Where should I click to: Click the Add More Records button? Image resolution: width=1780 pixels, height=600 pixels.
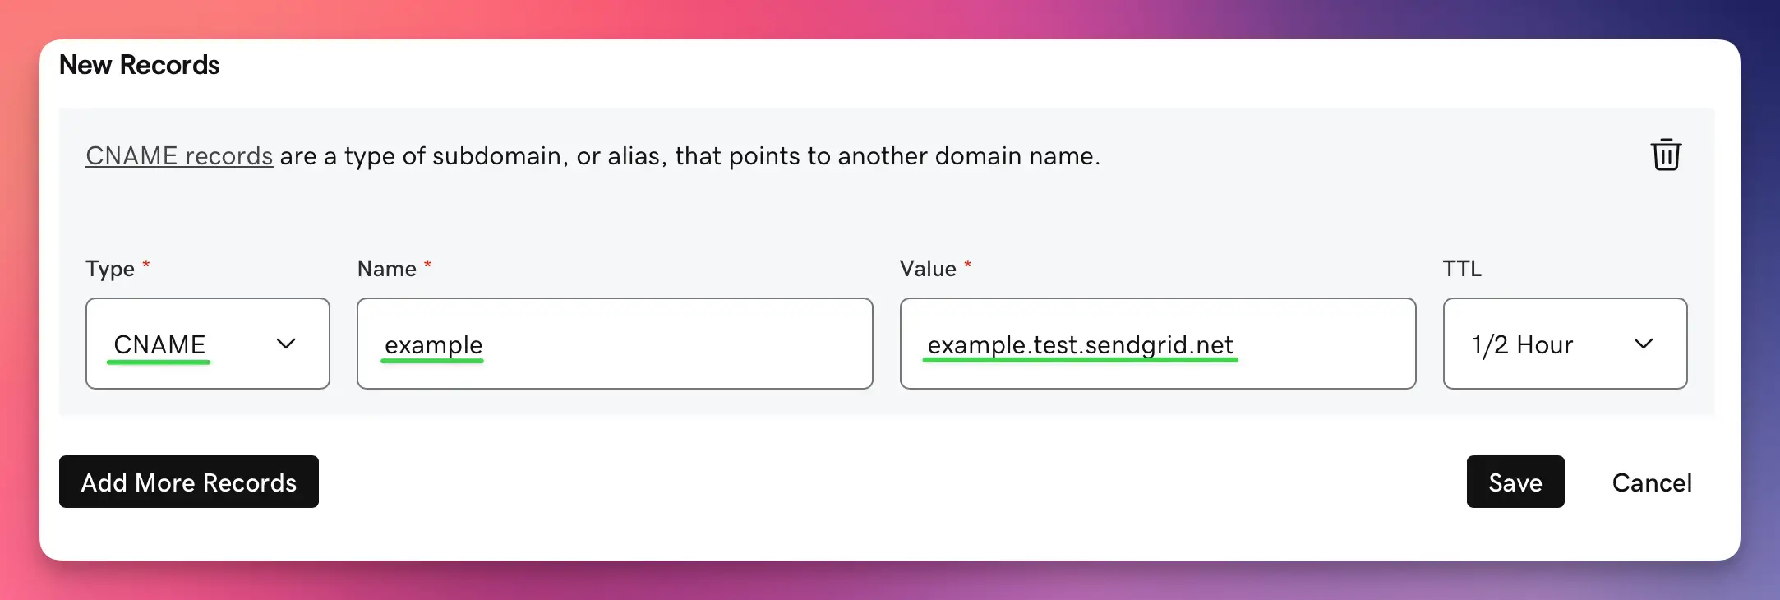[188, 482]
